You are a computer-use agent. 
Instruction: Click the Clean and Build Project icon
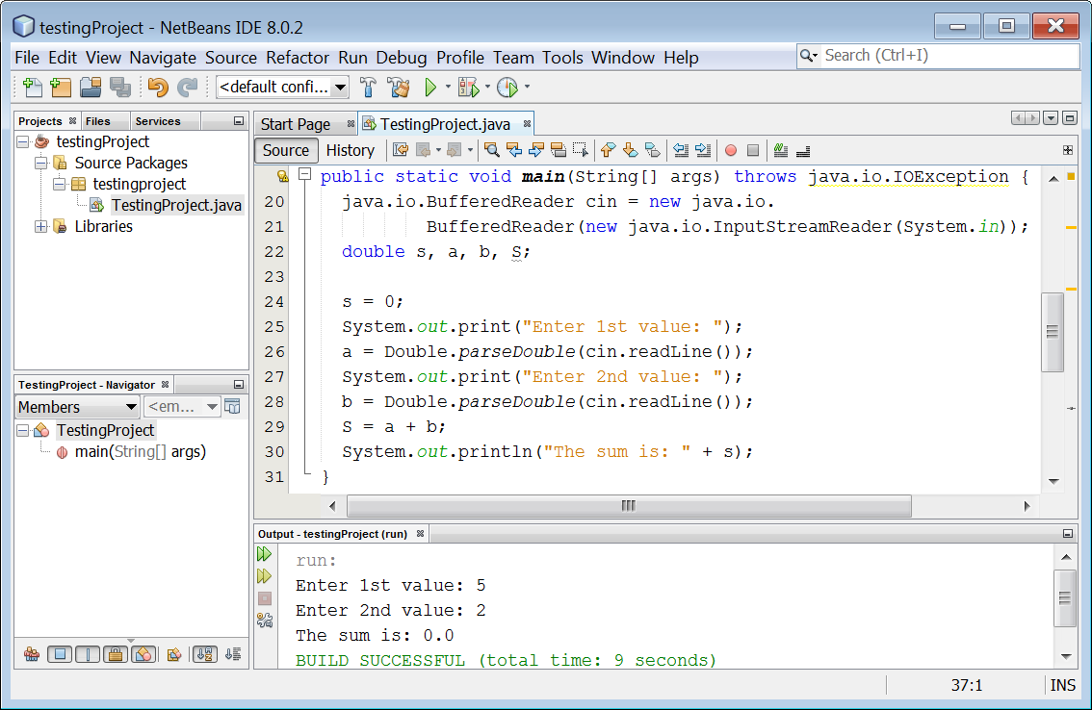tap(399, 87)
